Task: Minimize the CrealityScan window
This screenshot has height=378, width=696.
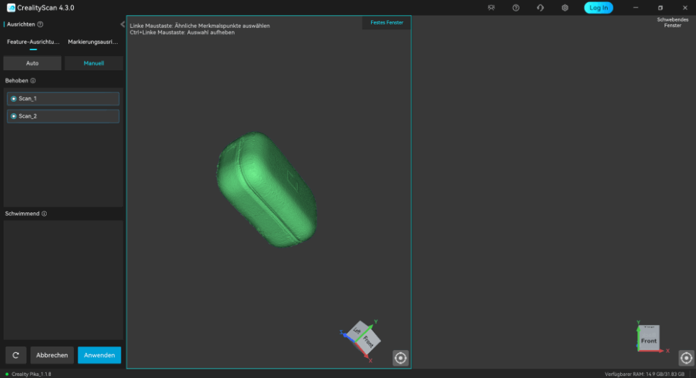Action: pos(636,8)
